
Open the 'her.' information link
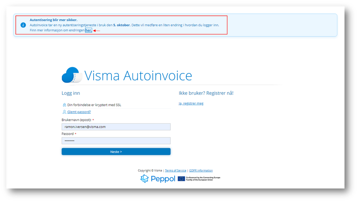tap(89, 30)
